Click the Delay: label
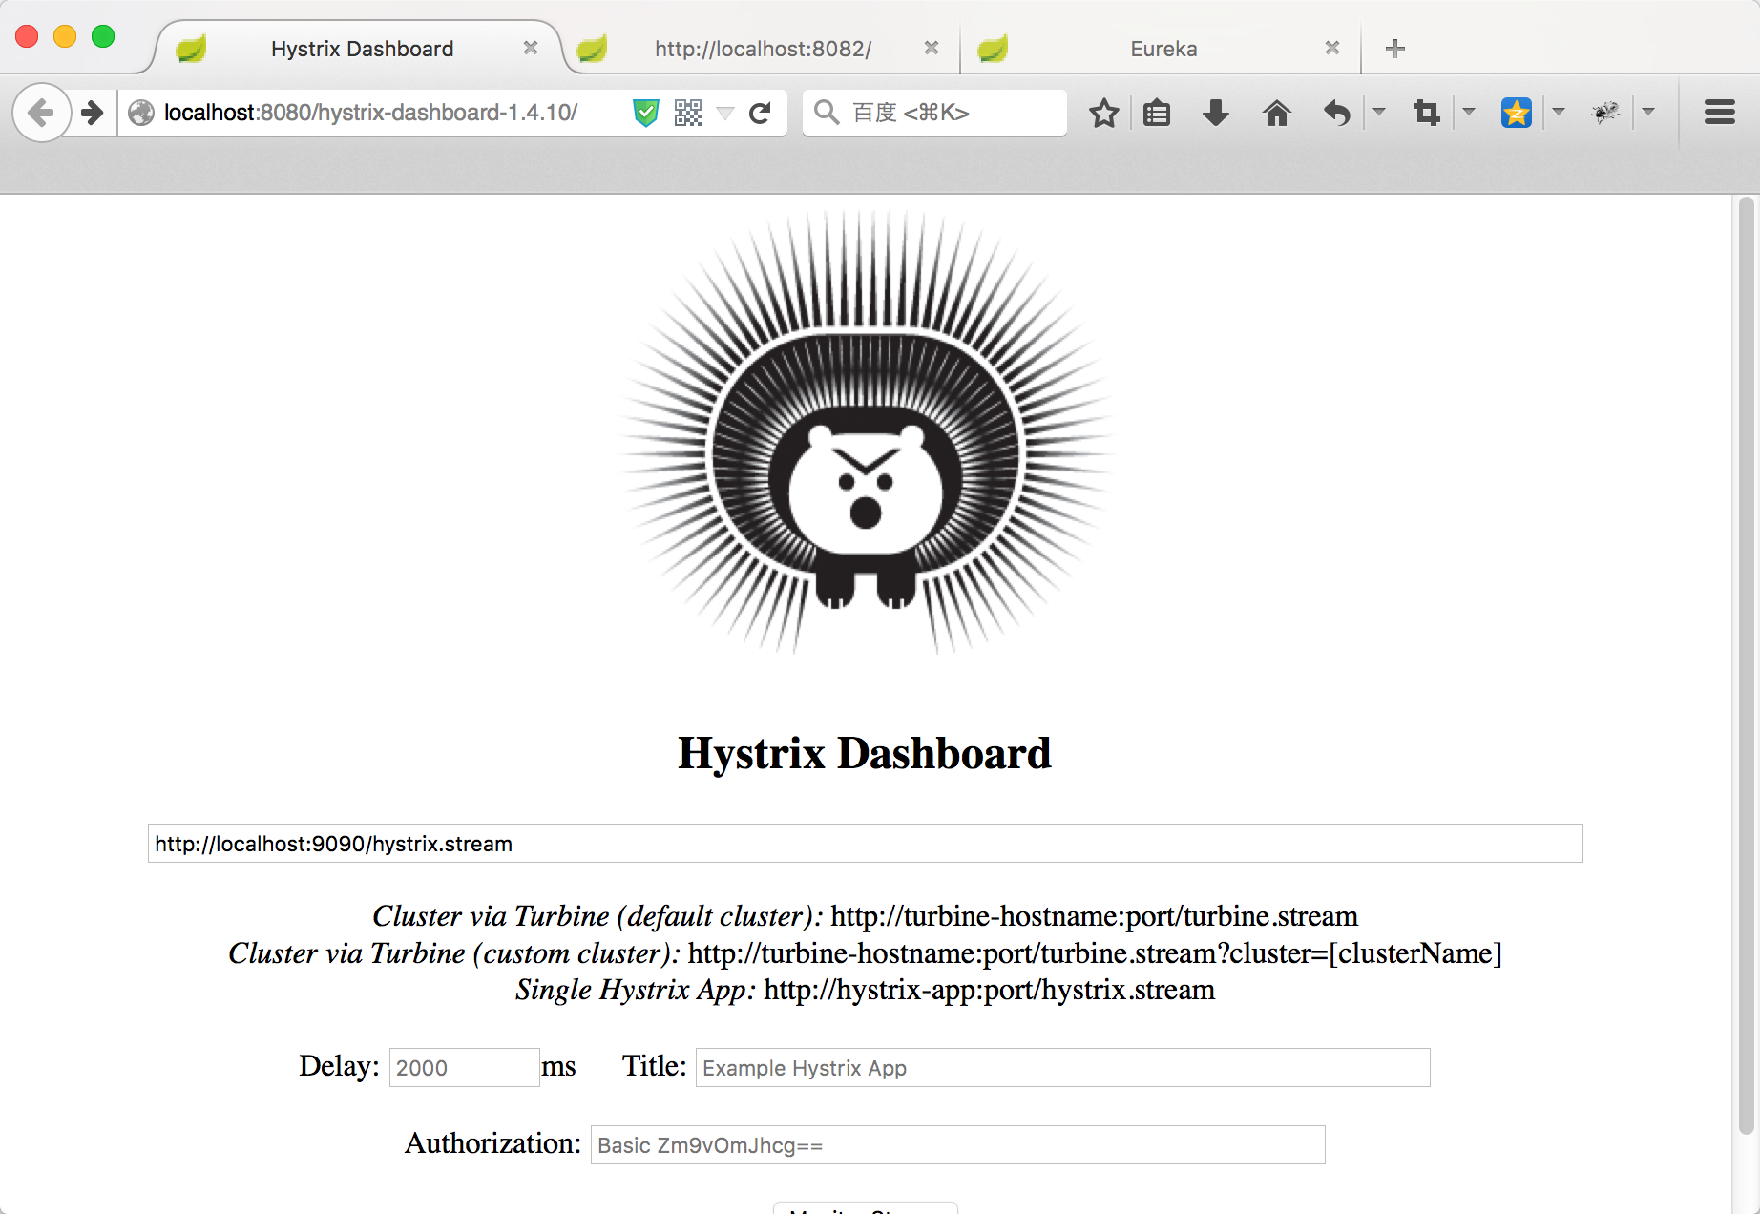This screenshot has width=1760, height=1214. tap(339, 1066)
